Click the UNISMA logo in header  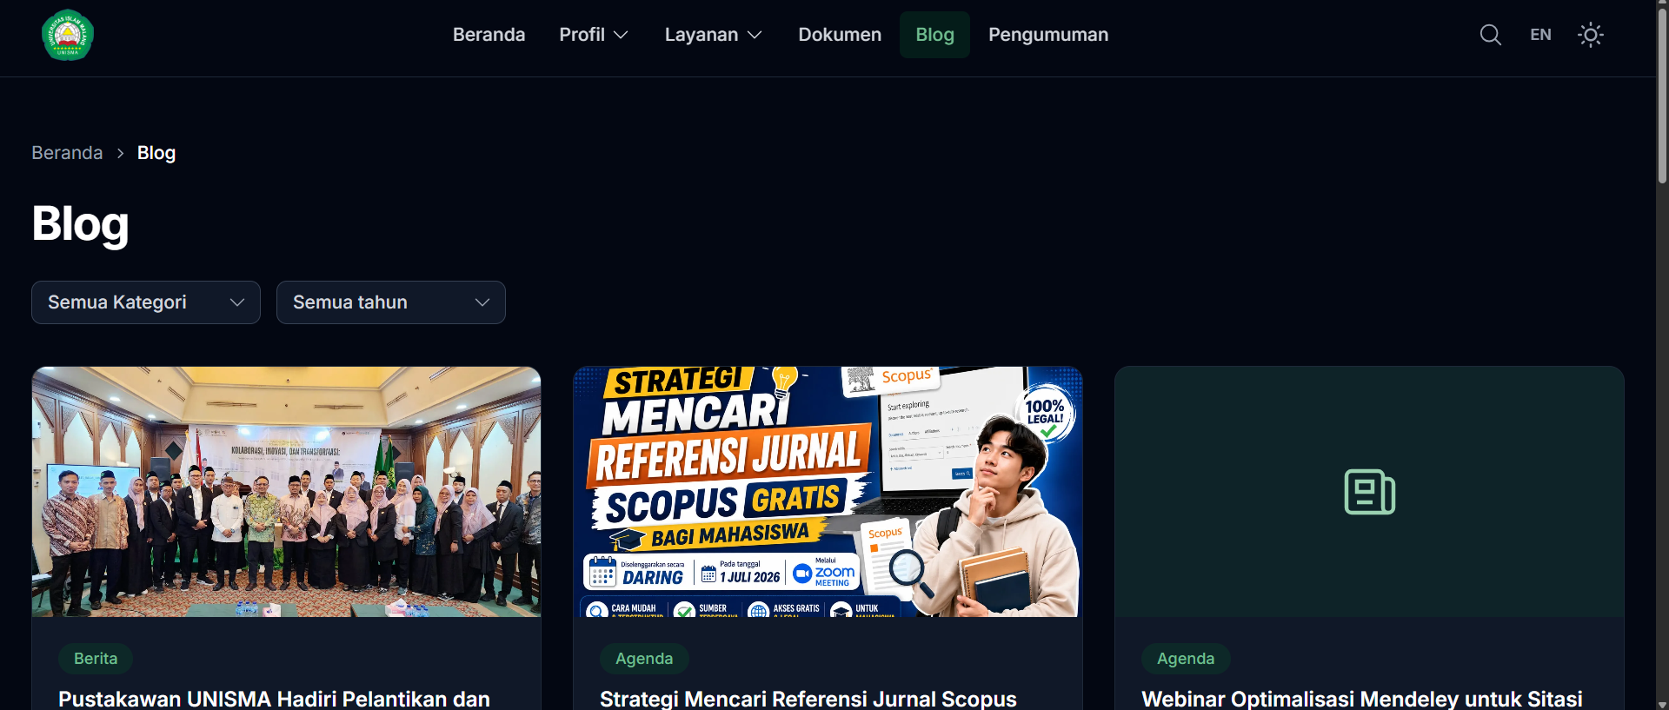pos(68,35)
